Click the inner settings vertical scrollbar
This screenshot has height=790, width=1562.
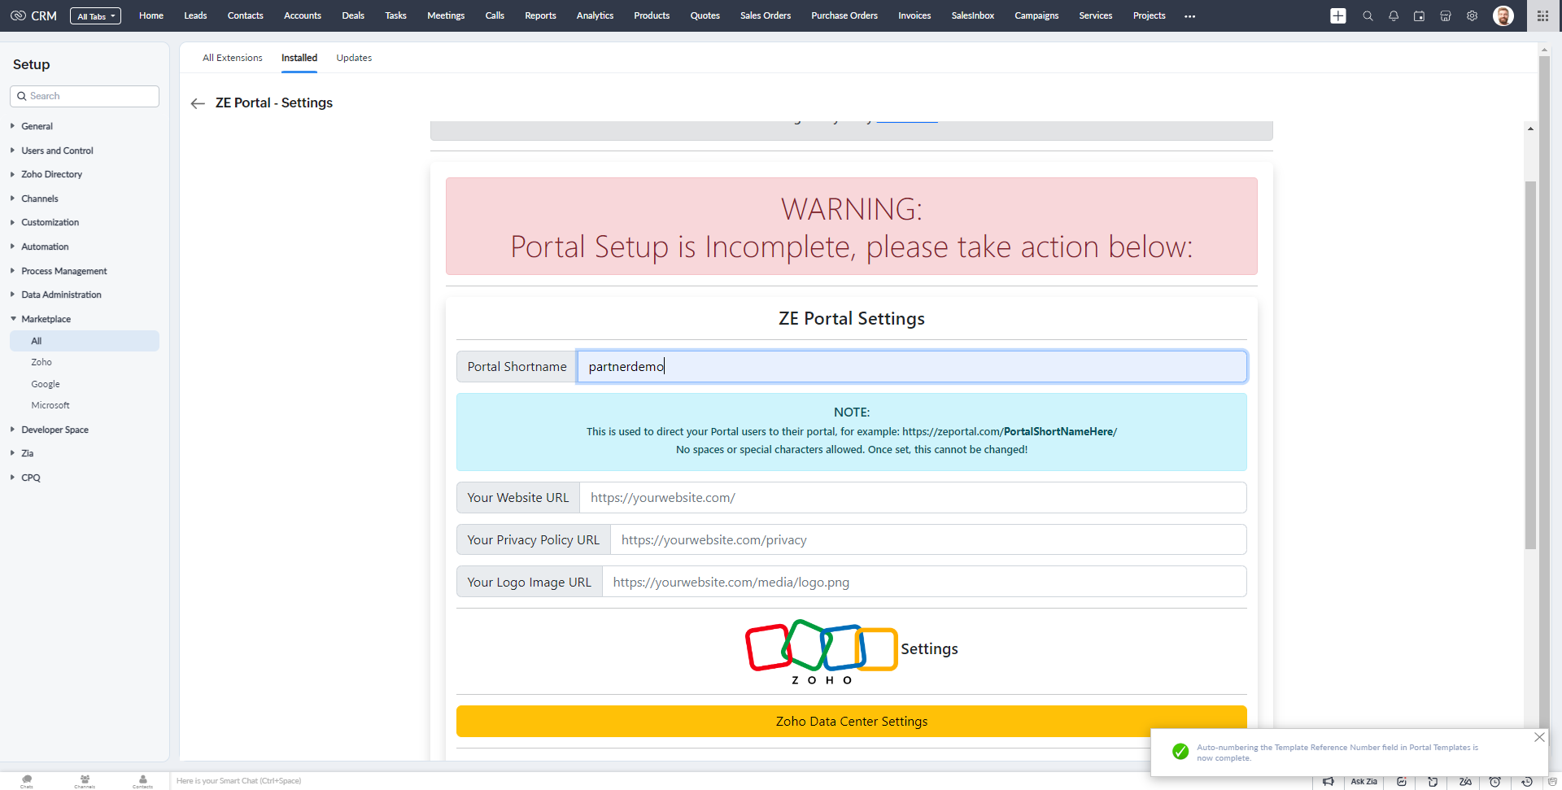coord(1530,364)
